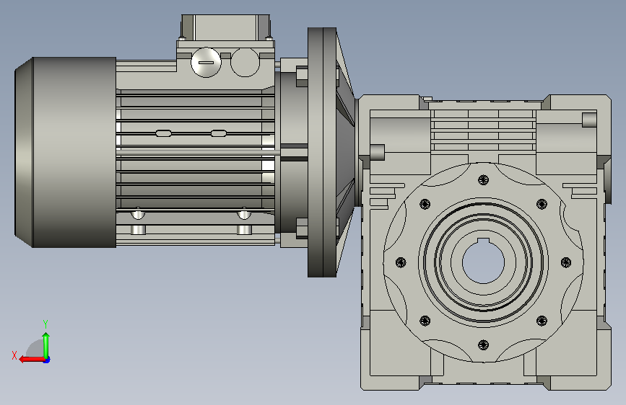Screen dimensions: 626x405
Task: Select the plain round cable gland next to the slotted plug
Action: [245, 62]
